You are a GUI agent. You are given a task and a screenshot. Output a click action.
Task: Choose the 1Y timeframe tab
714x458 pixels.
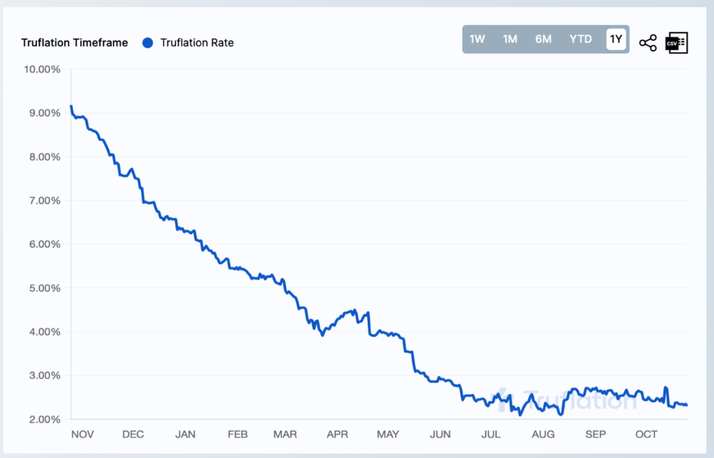615,39
